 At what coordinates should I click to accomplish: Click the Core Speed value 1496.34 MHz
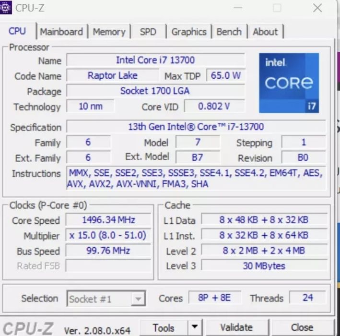click(108, 220)
